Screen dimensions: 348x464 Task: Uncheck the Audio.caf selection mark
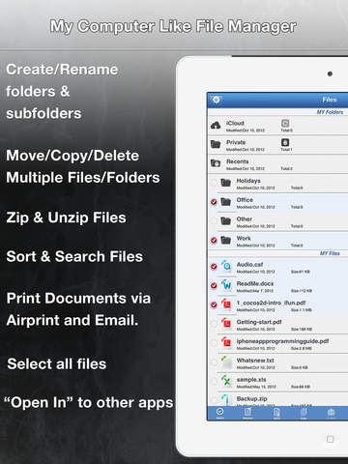(x=214, y=267)
